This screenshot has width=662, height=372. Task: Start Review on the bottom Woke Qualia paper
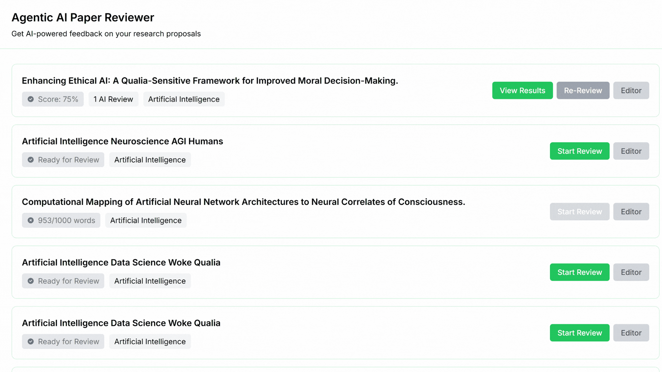(579, 333)
